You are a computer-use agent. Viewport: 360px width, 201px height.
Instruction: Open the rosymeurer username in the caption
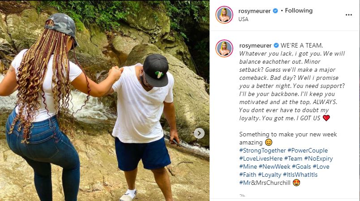coord(255,45)
